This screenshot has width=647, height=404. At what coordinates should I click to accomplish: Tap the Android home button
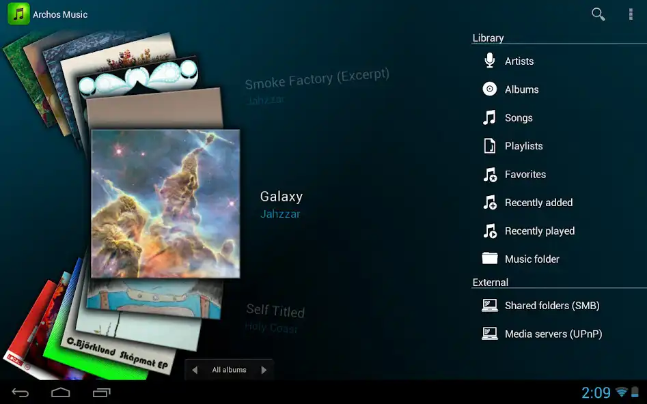61,392
